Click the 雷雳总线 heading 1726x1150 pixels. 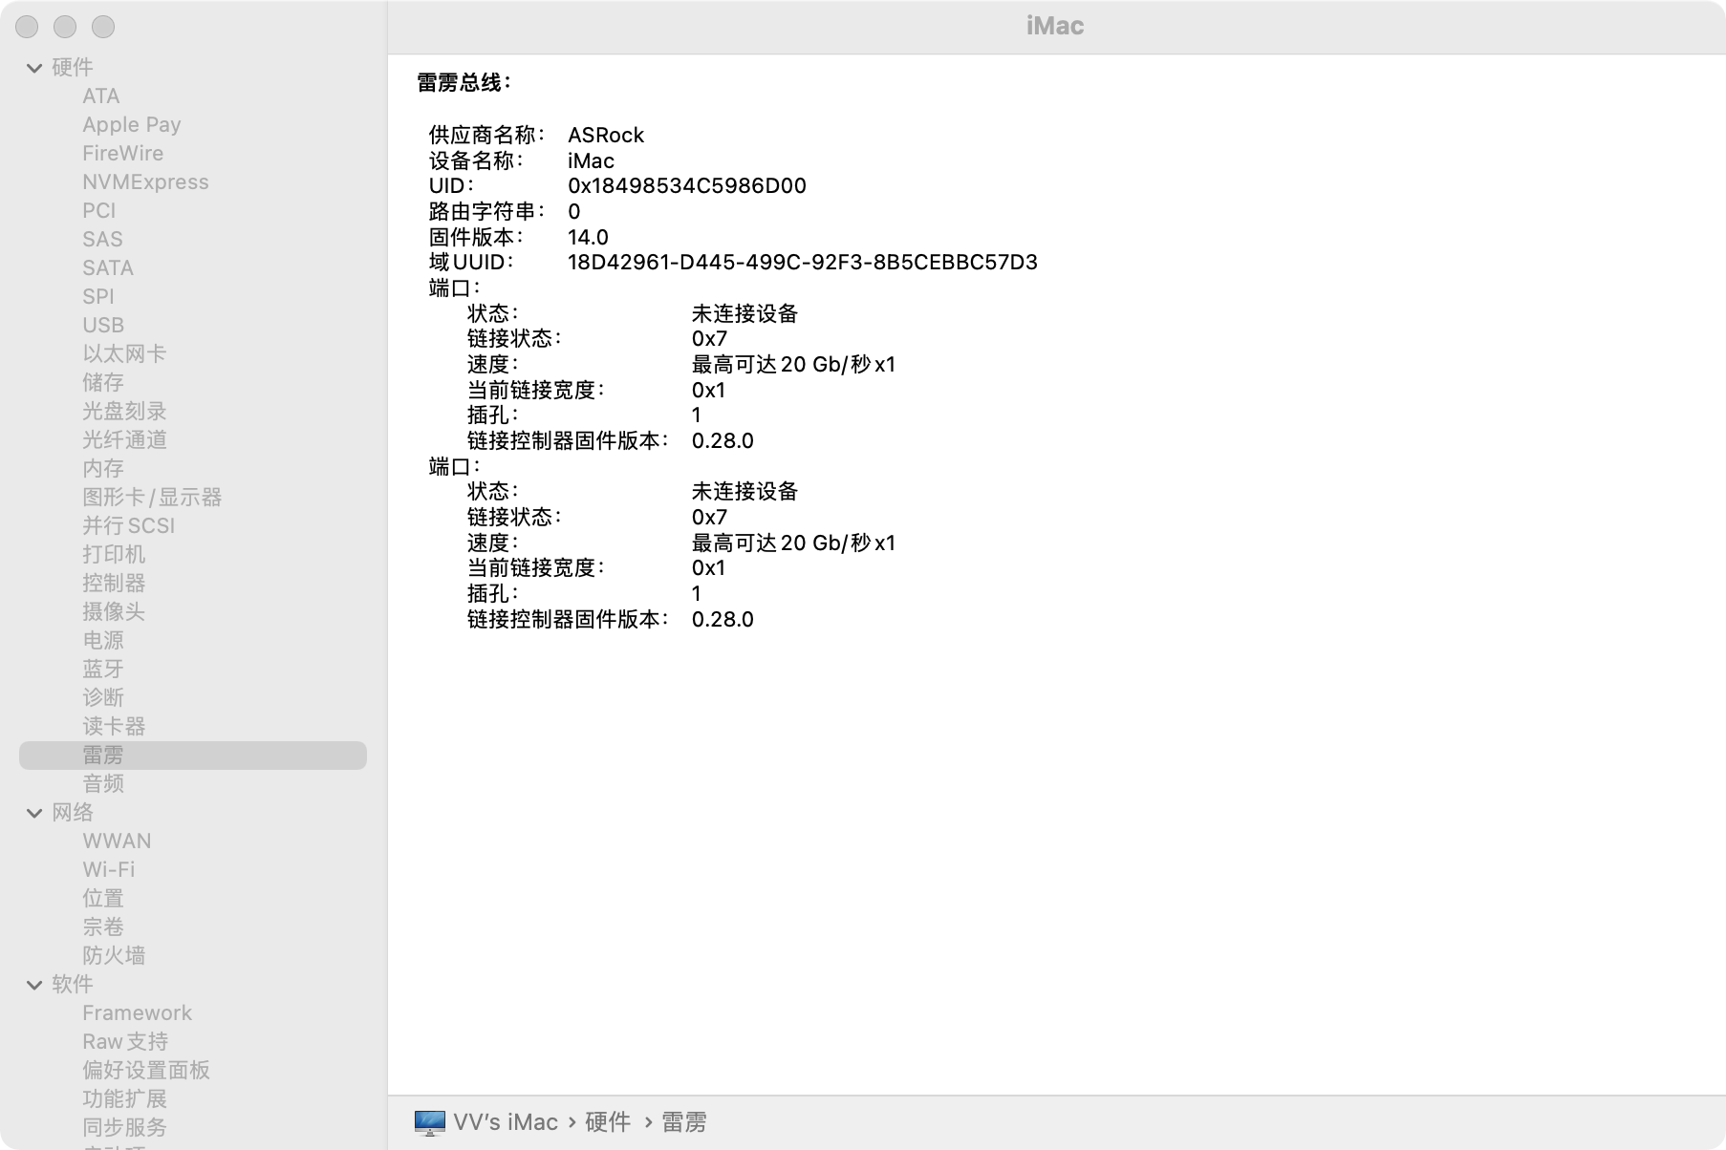click(x=464, y=83)
